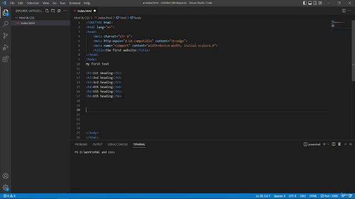Image resolution: width=355 pixels, height=199 pixels.
Task: Toggle the bottom panel layout icon
Action: point(310,3)
